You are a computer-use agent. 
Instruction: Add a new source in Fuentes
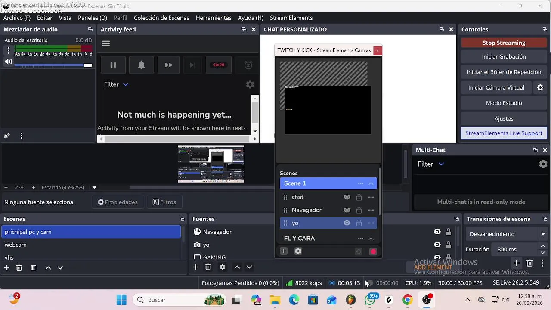pyautogui.click(x=196, y=267)
